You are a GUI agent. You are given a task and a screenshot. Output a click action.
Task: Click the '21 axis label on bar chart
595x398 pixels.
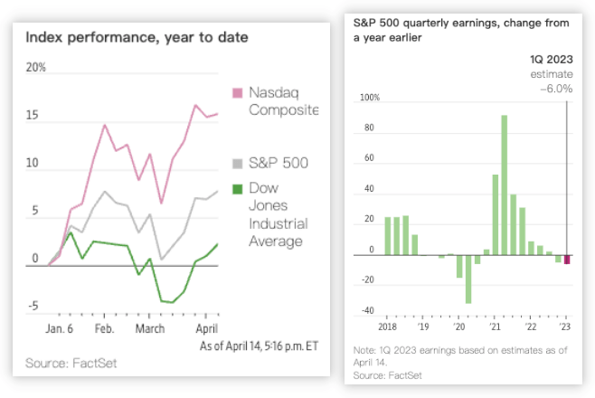coord(495,327)
